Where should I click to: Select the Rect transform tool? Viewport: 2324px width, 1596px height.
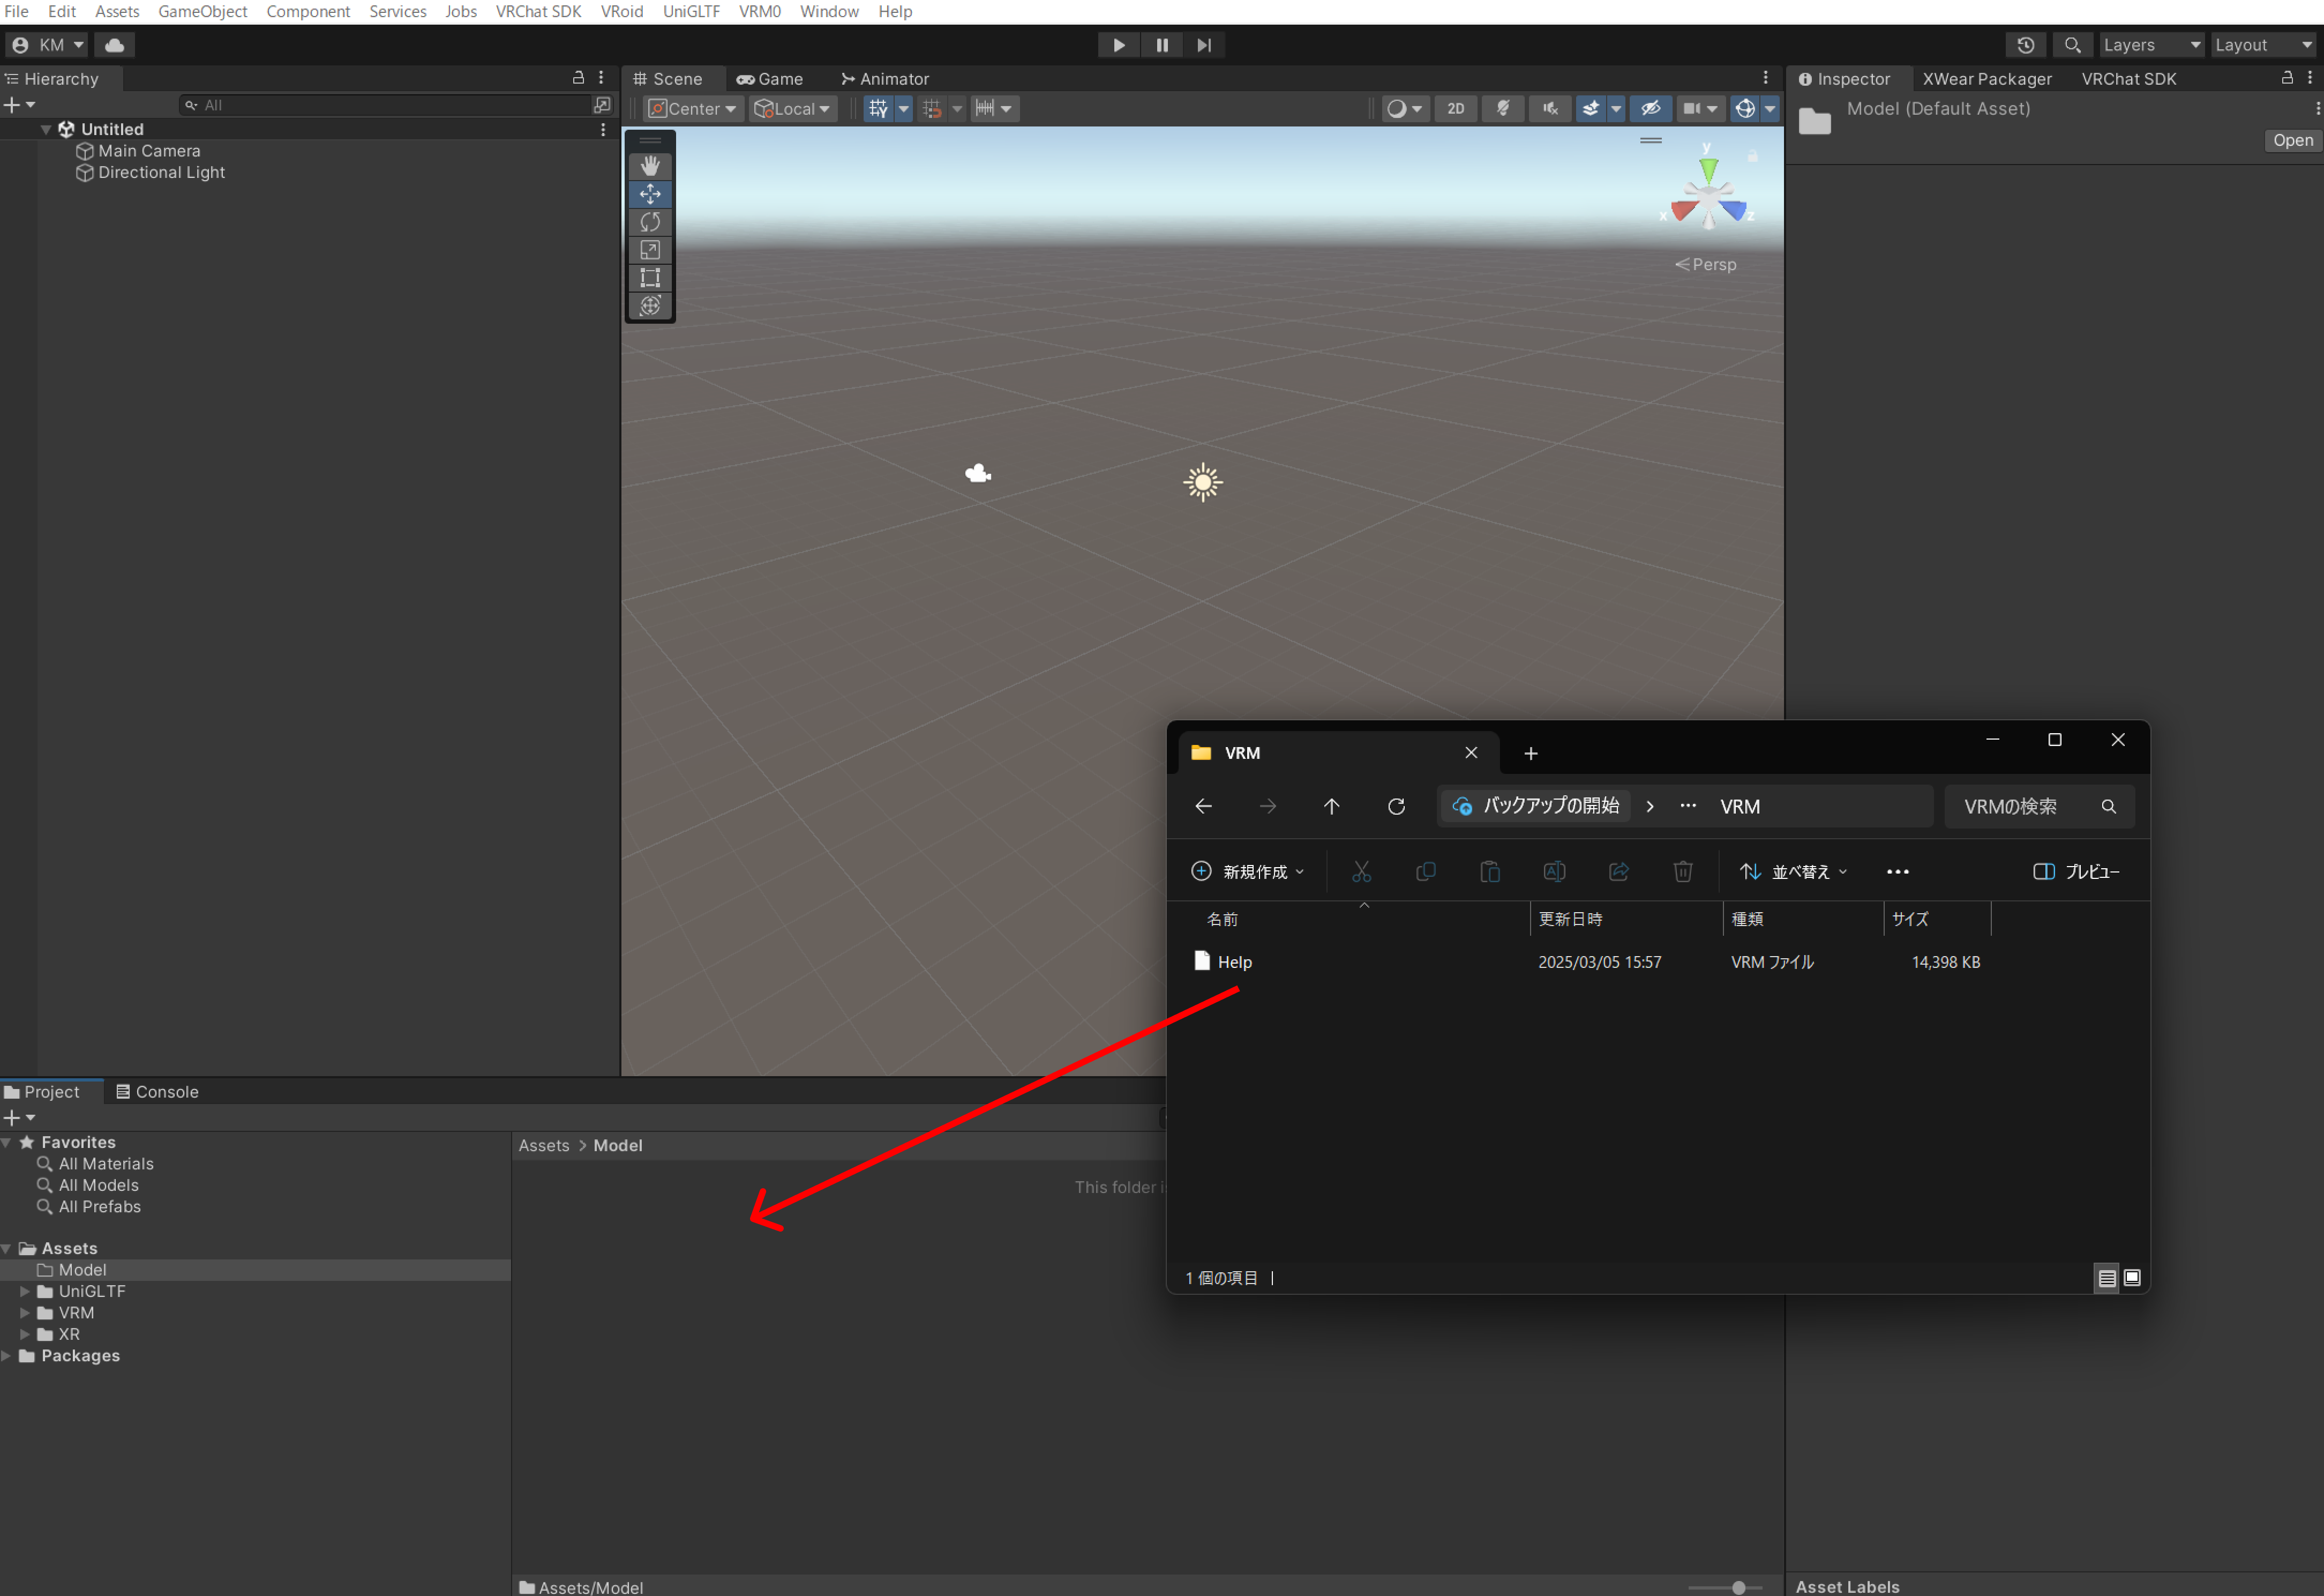(x=650, y=277)
